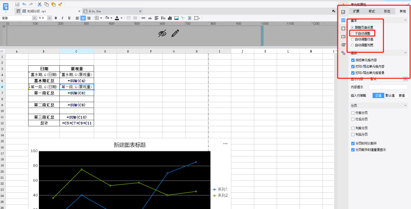Center align the cell text
The height and width of the screenshot is (209, 411).
pos(83,18)
